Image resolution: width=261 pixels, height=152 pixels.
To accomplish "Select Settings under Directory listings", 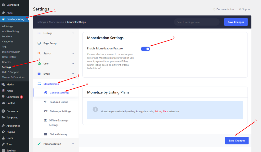I will [x=6, y=67].
